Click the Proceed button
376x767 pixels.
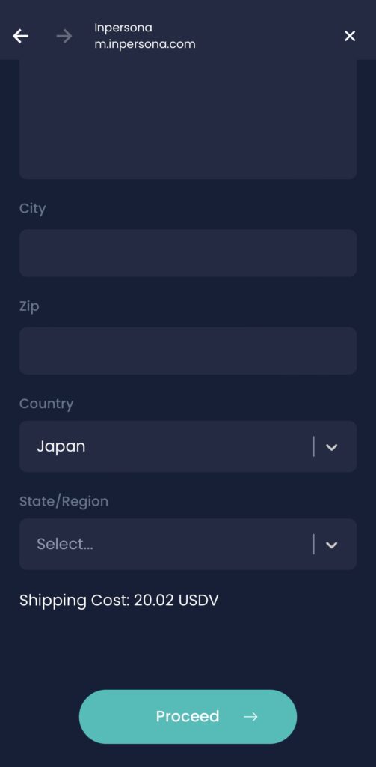(x=188, y=717)
